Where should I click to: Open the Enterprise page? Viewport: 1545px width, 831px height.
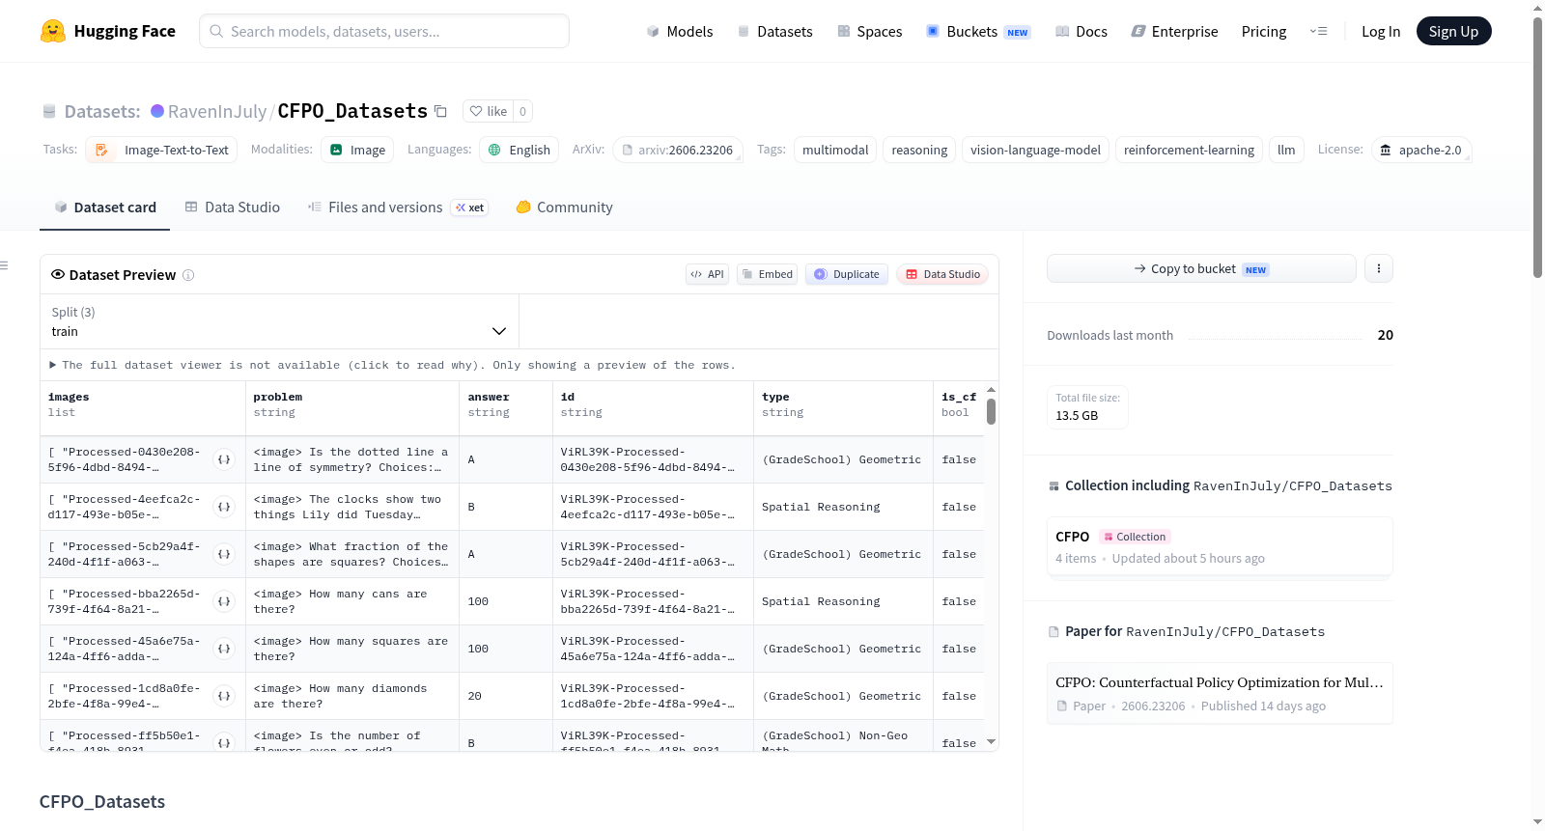[x=1174, y=31]
